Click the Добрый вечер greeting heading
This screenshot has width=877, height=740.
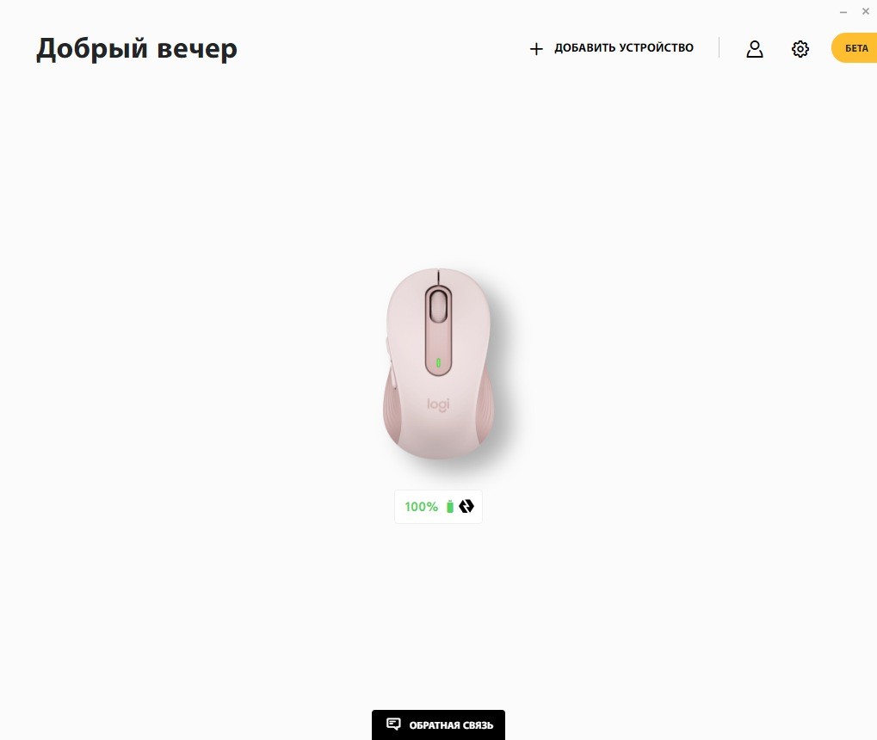[137, 49]
